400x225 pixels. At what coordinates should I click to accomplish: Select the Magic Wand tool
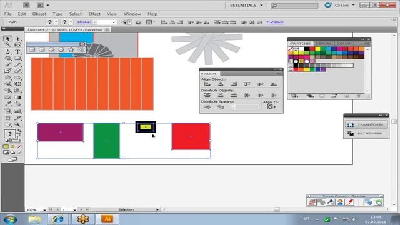7,45
